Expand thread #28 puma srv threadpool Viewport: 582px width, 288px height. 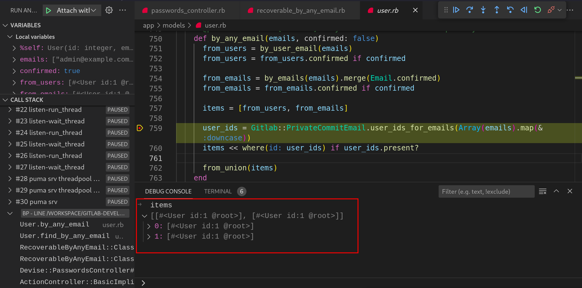[x=10, y=179]
